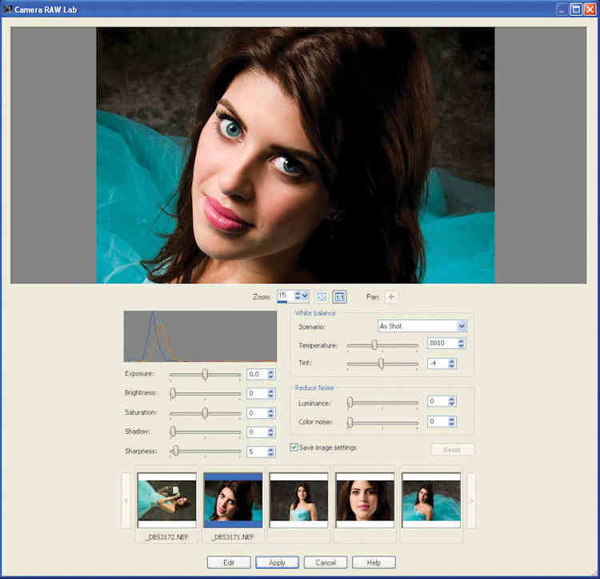600x579 pixels.
Task: Select the _DBS3172.NEF thumbnail
Action: [x=166, y=501]
